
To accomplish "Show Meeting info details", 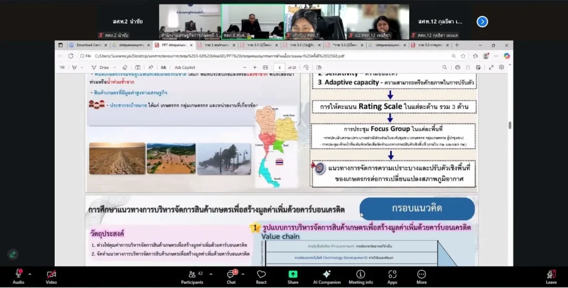I will pos(361,275).
